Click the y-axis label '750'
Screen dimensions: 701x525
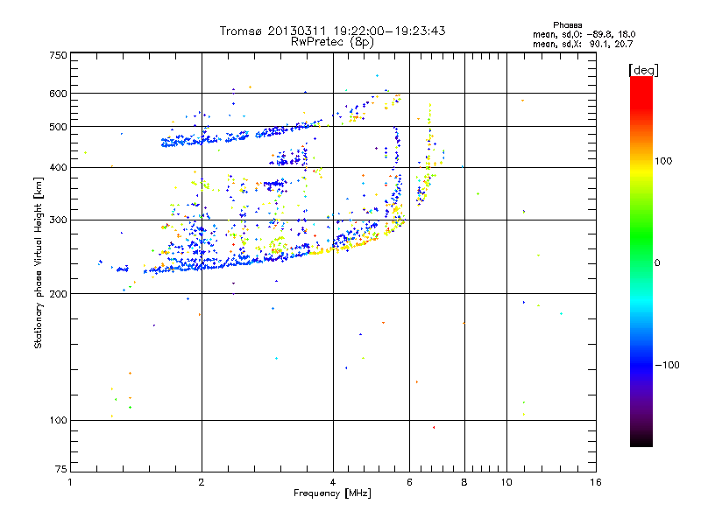click(58, 55)
